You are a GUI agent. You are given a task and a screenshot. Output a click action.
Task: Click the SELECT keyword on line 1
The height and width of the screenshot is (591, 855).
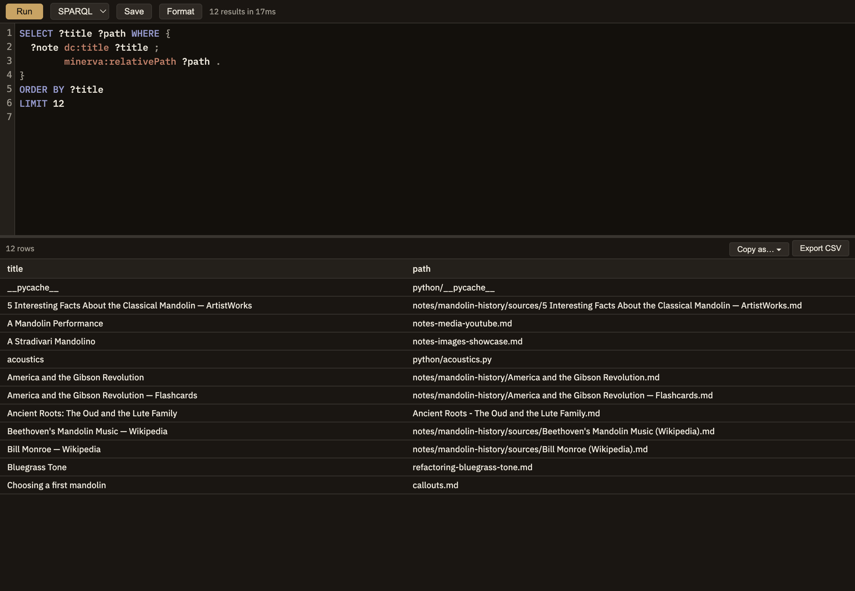pyautogui.click(x=36, y=33)
